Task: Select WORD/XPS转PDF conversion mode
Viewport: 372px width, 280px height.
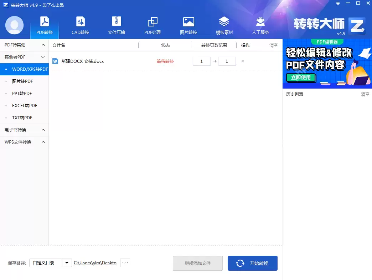Action: (x=27, y=69)
